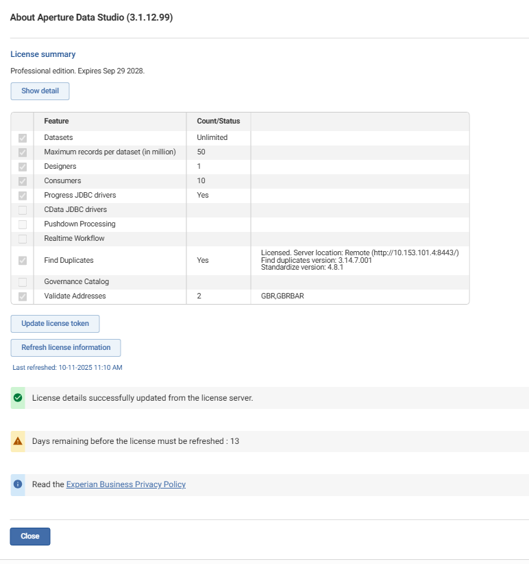Screen dimensions: 529x564
Task: Toggle the Progress JDBC drivers checkbox
Action: pos(22,196)
